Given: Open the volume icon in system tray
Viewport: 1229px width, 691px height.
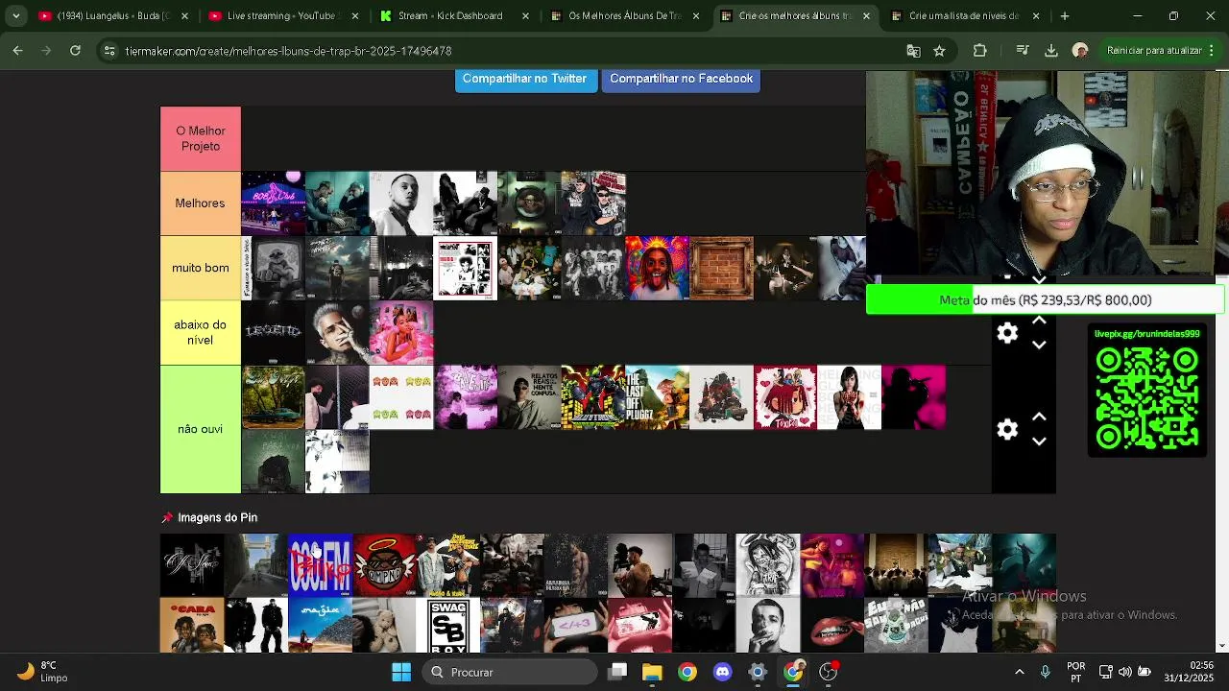Looking at the screenshot, I should pos(1124,672).
